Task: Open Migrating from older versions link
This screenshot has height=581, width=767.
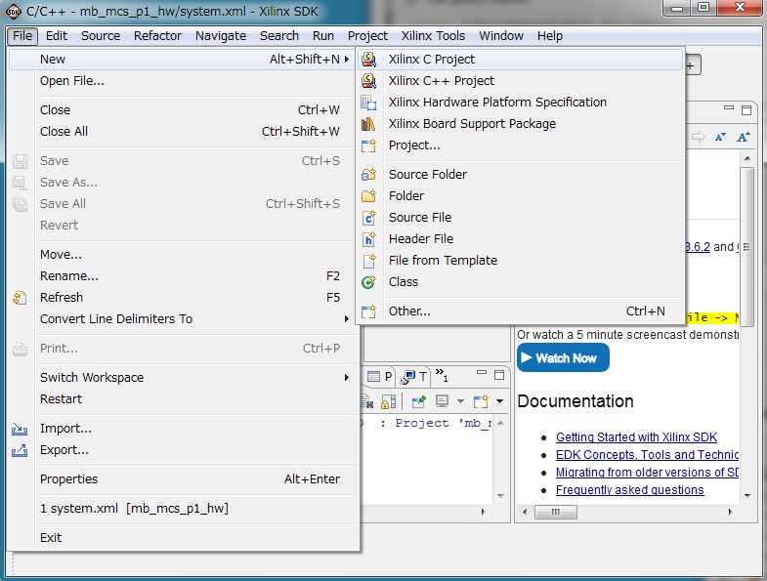Action: pos(647,473)
